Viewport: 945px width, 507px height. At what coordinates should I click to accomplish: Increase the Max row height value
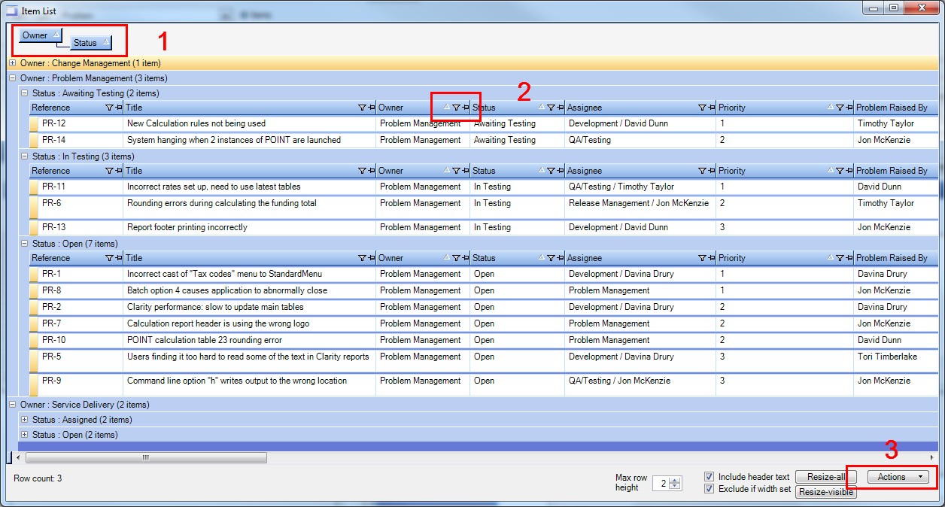tap(675, 480)
